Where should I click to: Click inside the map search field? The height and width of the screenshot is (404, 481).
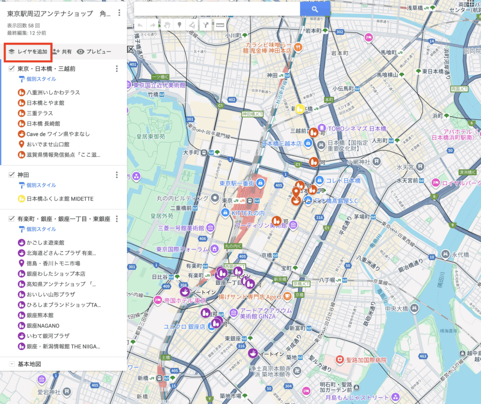pos(217,9)
